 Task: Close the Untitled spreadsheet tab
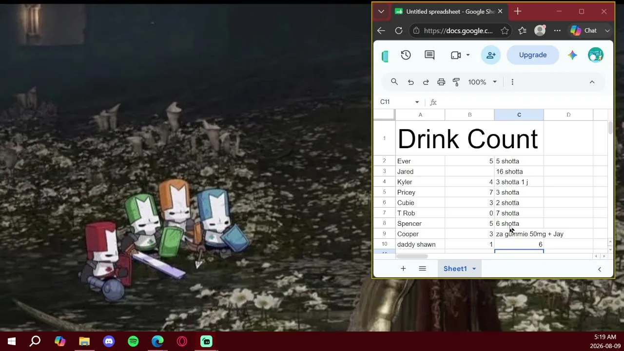point(500,12)
